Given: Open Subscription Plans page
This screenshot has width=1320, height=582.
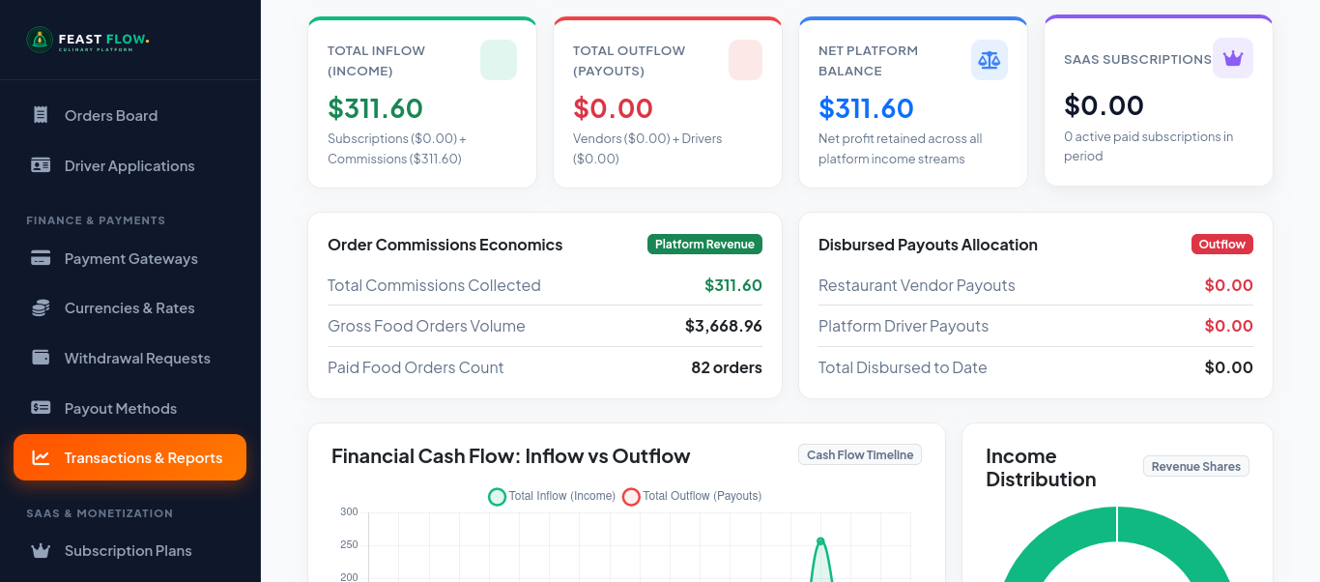Looking at the screenshot, I should click(x=129, y=550).
